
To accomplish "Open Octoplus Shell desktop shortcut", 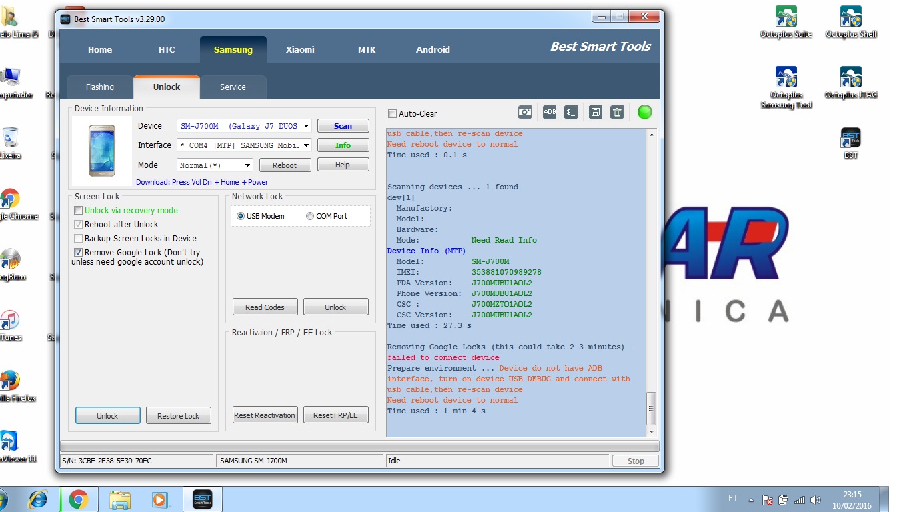I will coord(850,22).
